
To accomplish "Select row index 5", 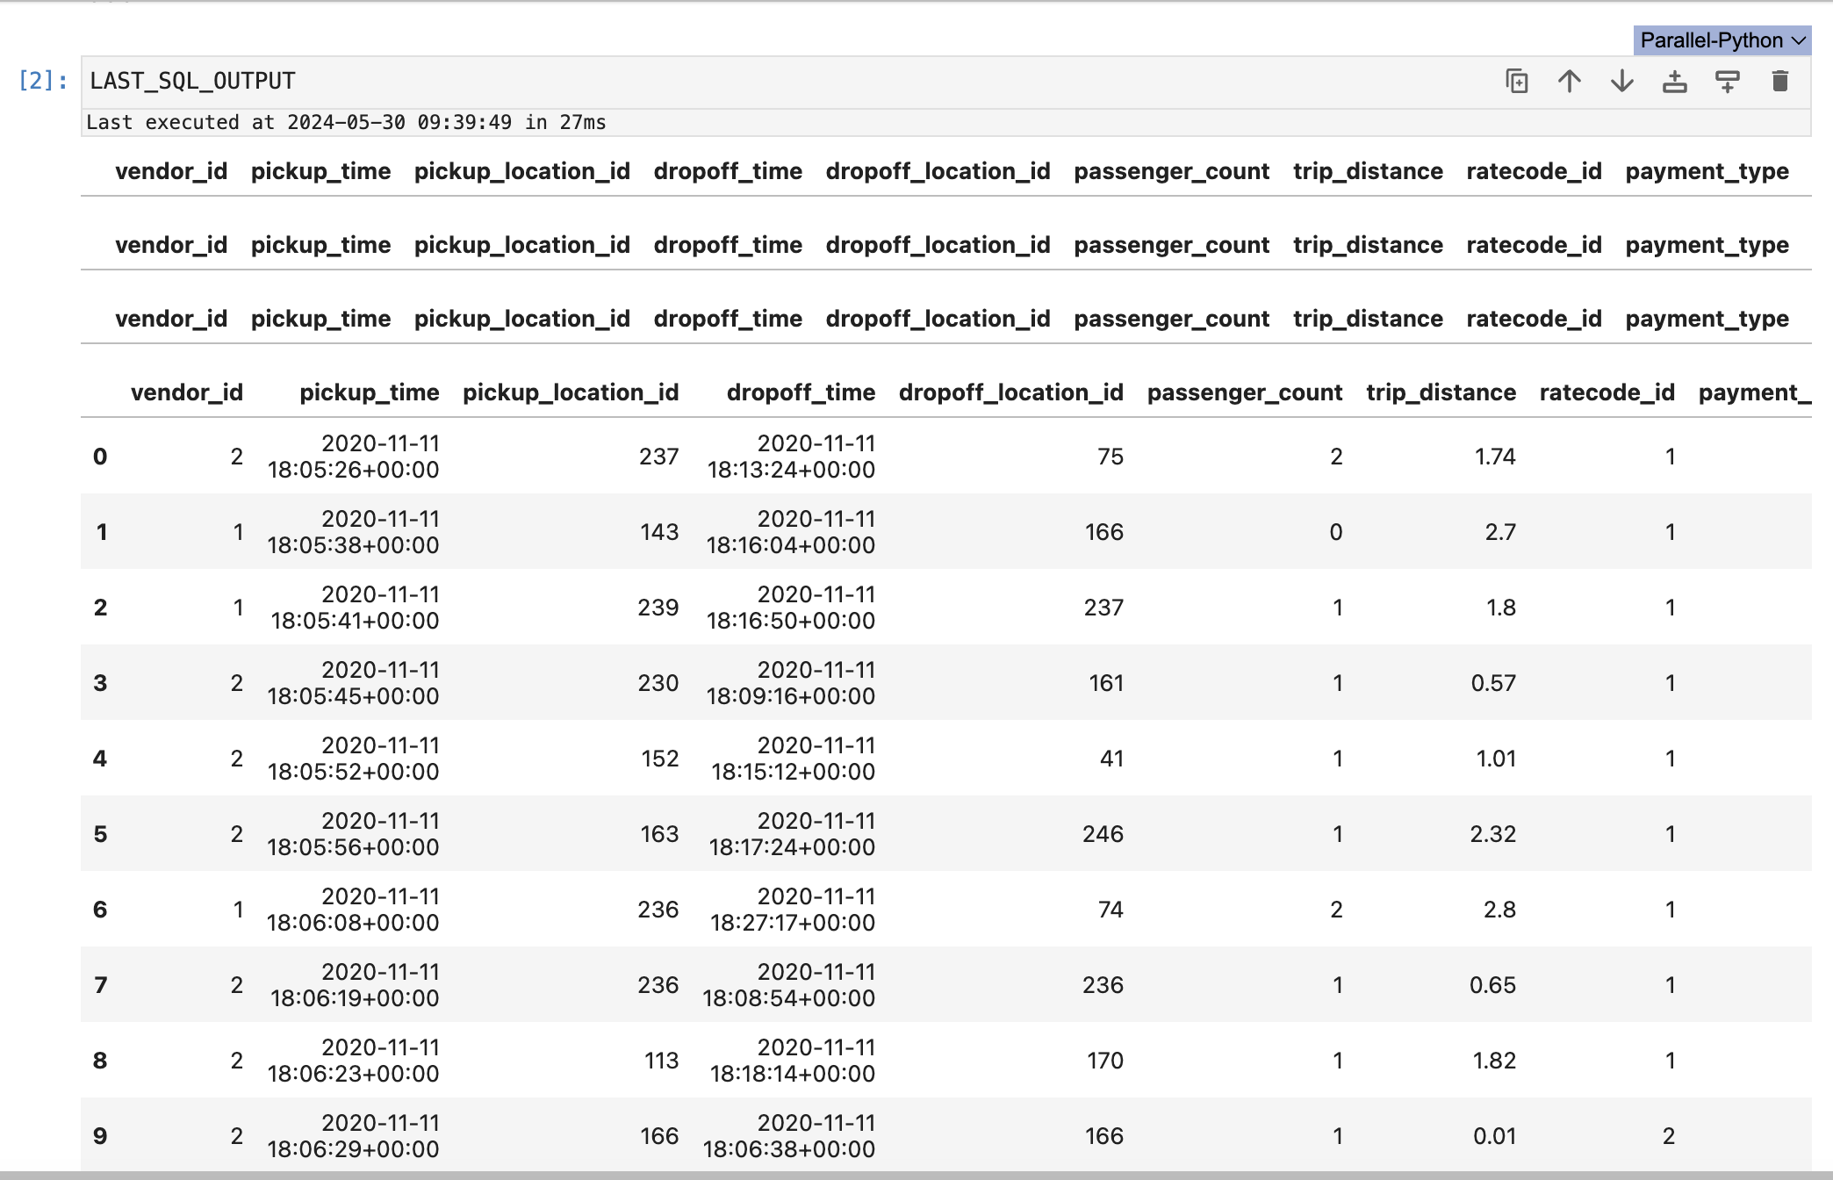I will click(x=101, y=834).
